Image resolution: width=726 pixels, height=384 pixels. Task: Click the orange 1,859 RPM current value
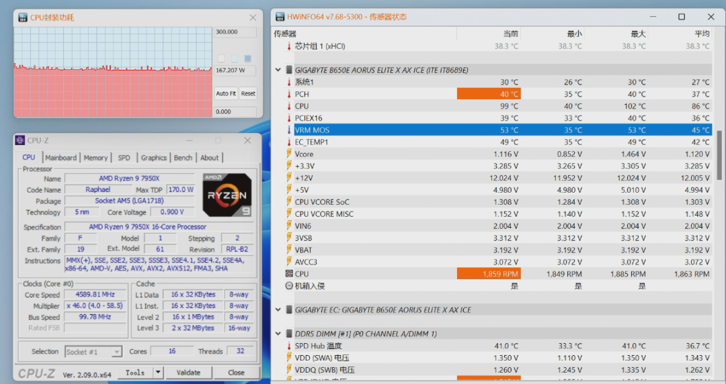[x=489, y=274]
